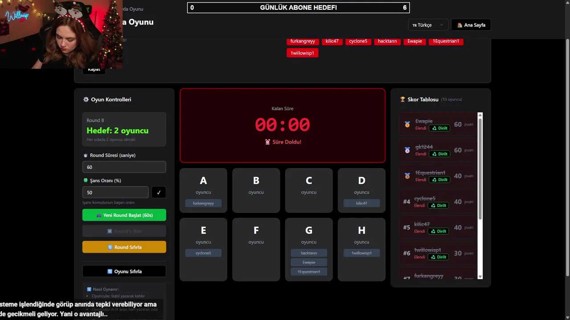Click the Round Süresi clock icon
This screenshot has height=320, width=570.
(85, 155)
